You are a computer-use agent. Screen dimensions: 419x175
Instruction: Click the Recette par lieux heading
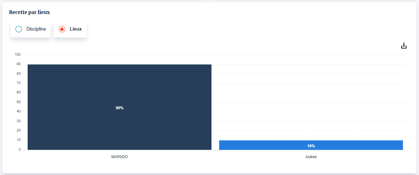tap(29, 12)
